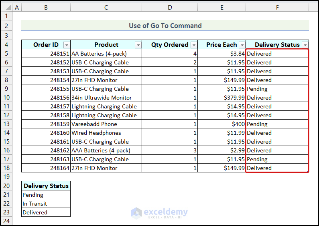The width and height of the screenshot is (319, 226).
Task: Click the 'Use of Go To Command' title cell
Action: 165,26
